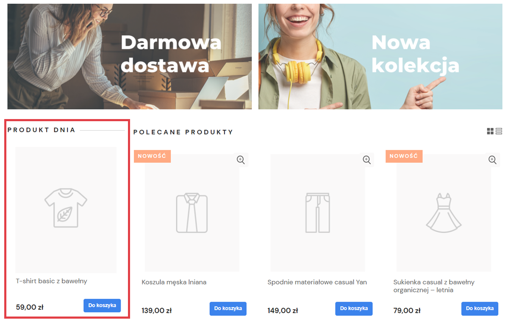Screen dimensions: 508x325
Task: Click the trousers product image
Action: [317, 213]
